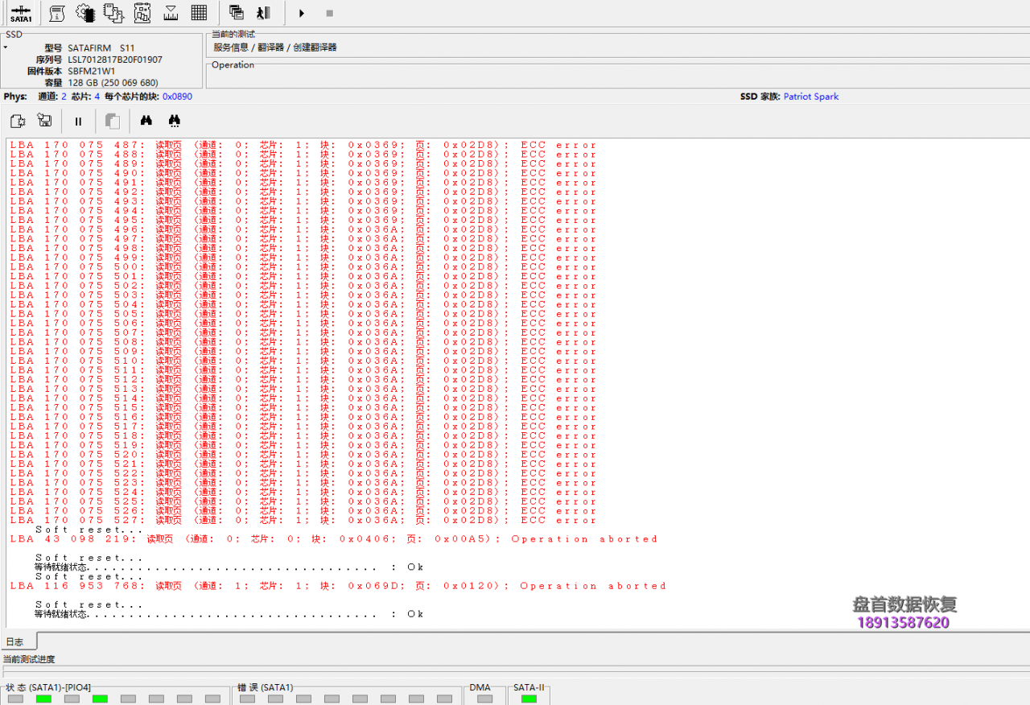This screenshot has width=1030, height=705.
Task: Pause the running log operation
Action: click(x=78, y=122)
